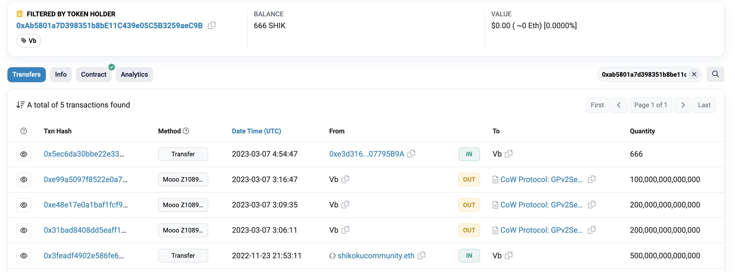Copy CoW Protocol address in second row
Screen dimensions: 735x272
coord(592,179)
